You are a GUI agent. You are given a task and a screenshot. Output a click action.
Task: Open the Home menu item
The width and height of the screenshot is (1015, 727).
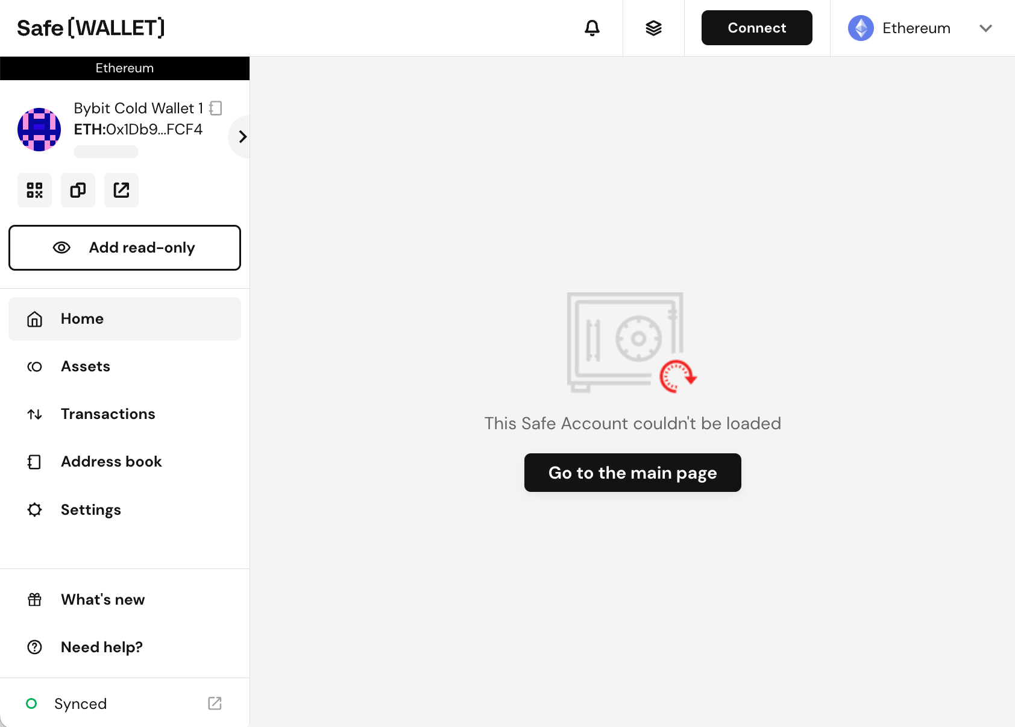coord(125,319)
